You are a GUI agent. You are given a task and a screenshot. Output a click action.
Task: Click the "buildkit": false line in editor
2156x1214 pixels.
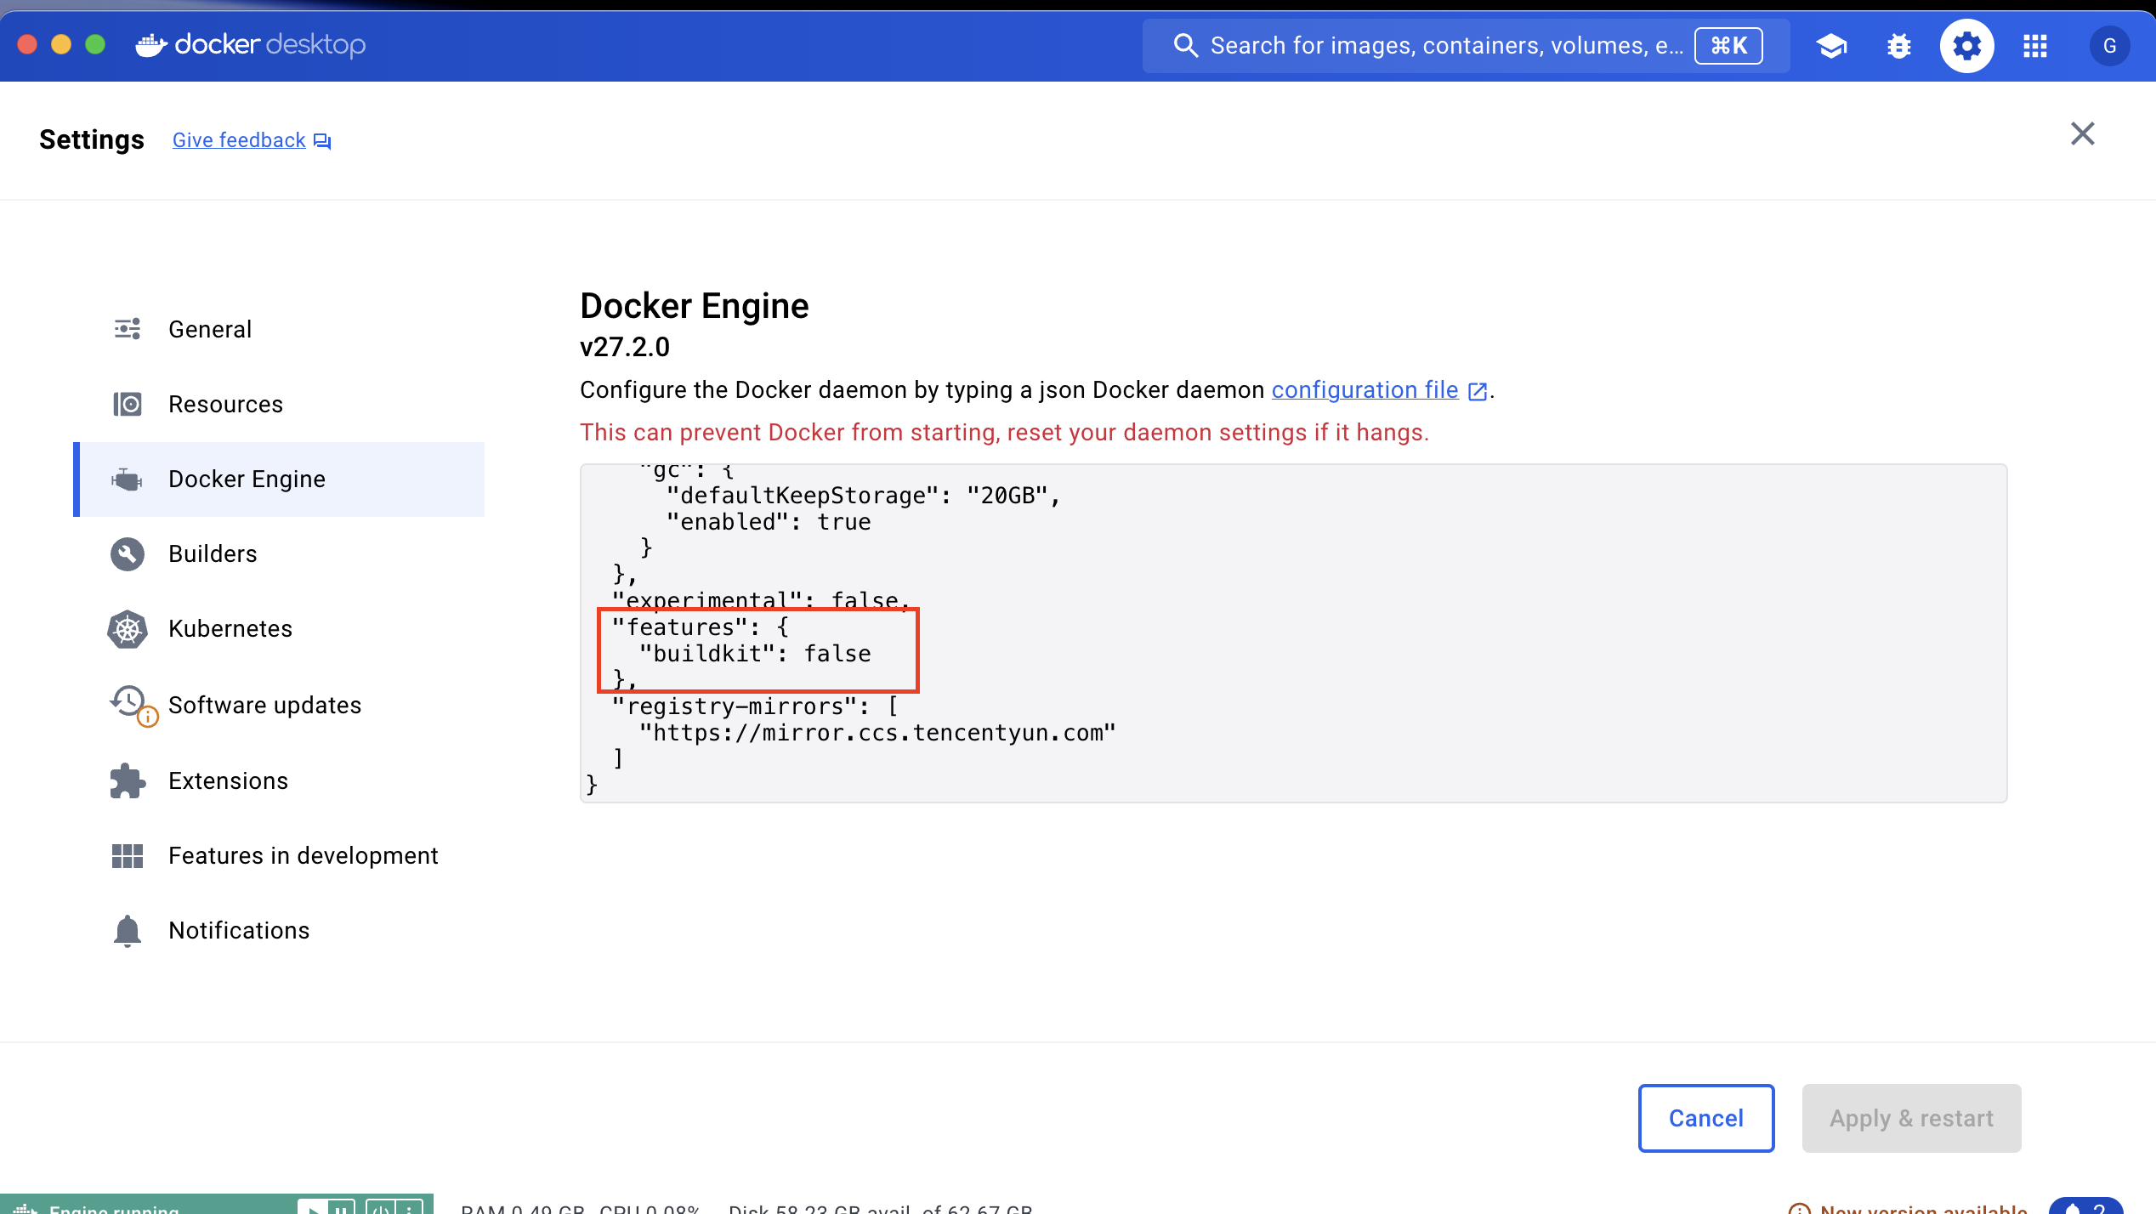click(x=756, y=653)
